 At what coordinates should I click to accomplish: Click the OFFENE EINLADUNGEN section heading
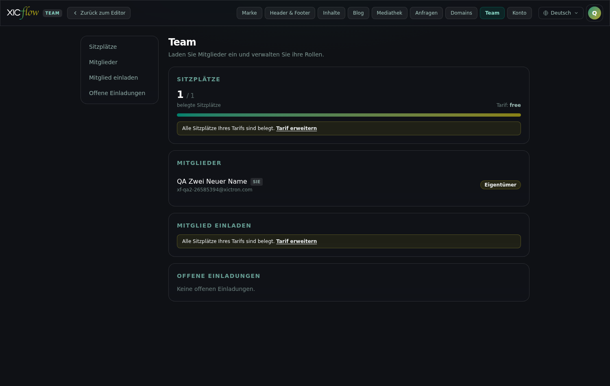pos(218,276)
